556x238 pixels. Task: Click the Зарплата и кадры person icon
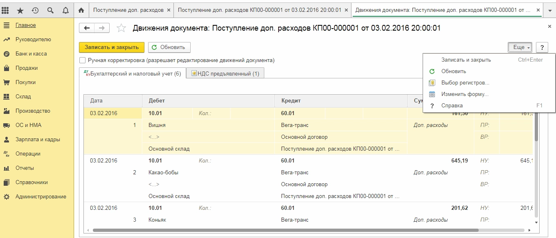[7, 140]
